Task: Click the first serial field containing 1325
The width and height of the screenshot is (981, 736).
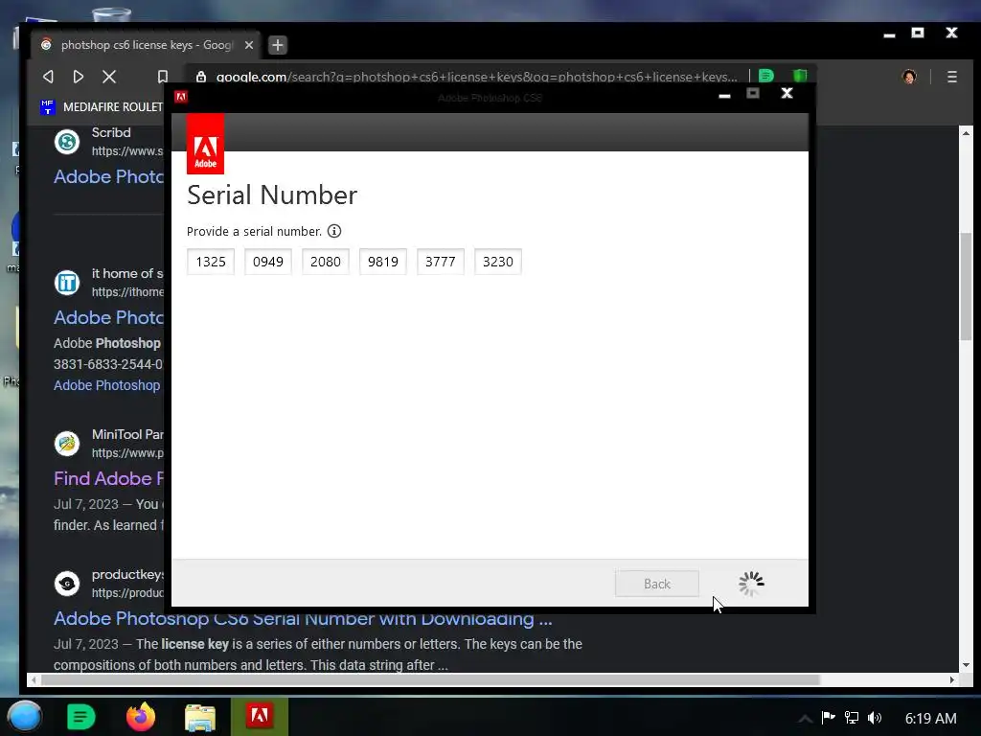Action: coord(211,262)
